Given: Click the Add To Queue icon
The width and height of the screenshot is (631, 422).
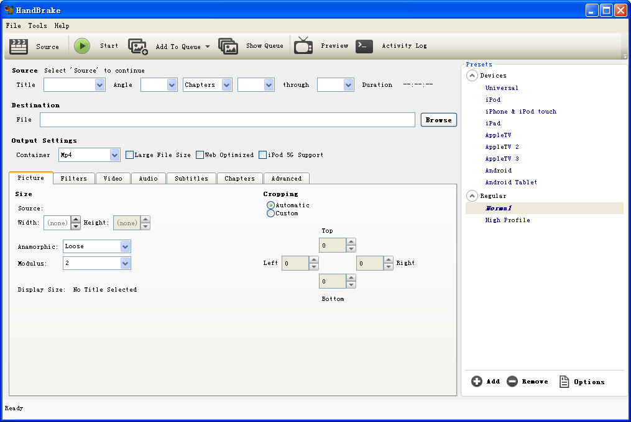Looking at the screenshot, I should (138, 46).
